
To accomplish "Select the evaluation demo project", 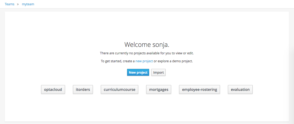I will coord(240,90).
